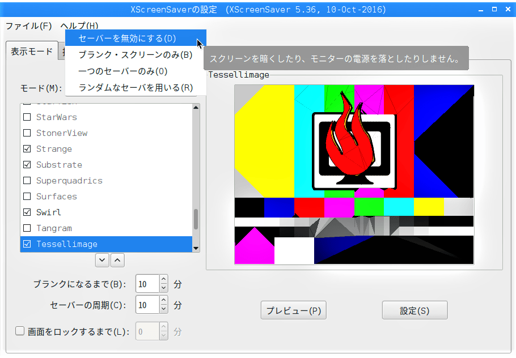Uncheck the Swirl checkbox
516x358 pixels.
[27, 212]
